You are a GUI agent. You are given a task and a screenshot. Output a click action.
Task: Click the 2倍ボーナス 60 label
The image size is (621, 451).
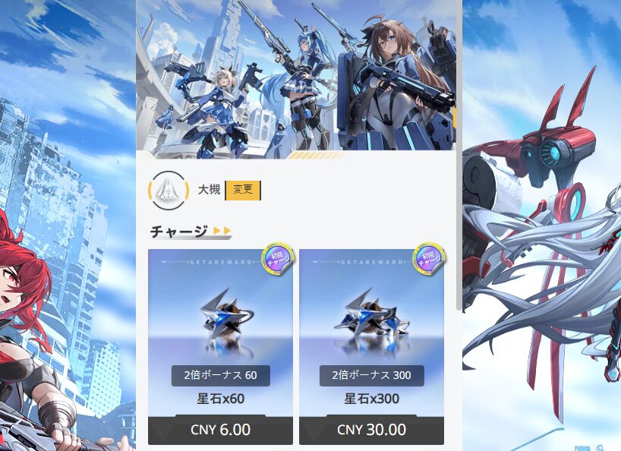(x=221, y=375)
